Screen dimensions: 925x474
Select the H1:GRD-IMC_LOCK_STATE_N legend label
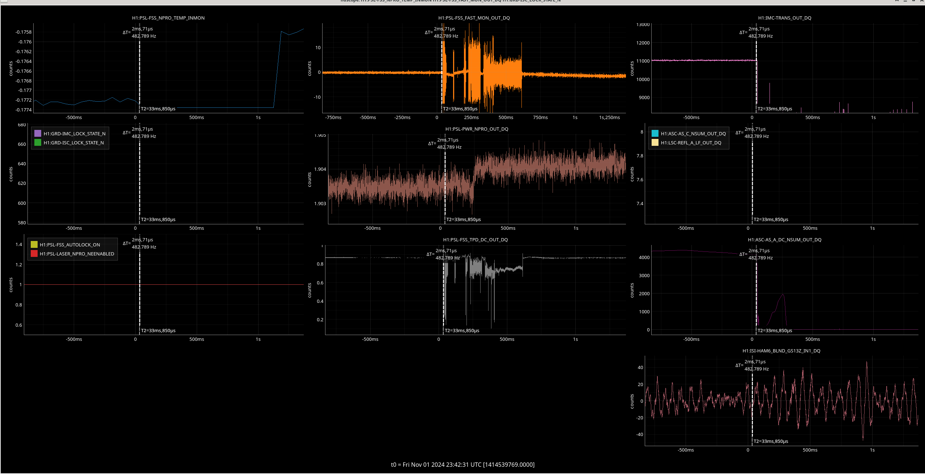(x=74, y=134)
